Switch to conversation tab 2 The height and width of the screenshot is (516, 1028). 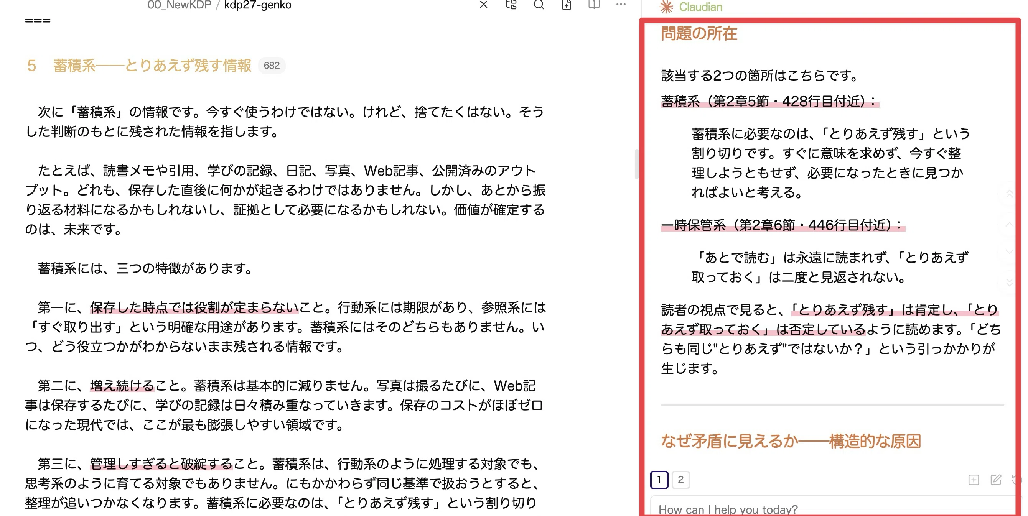point(680,479)
